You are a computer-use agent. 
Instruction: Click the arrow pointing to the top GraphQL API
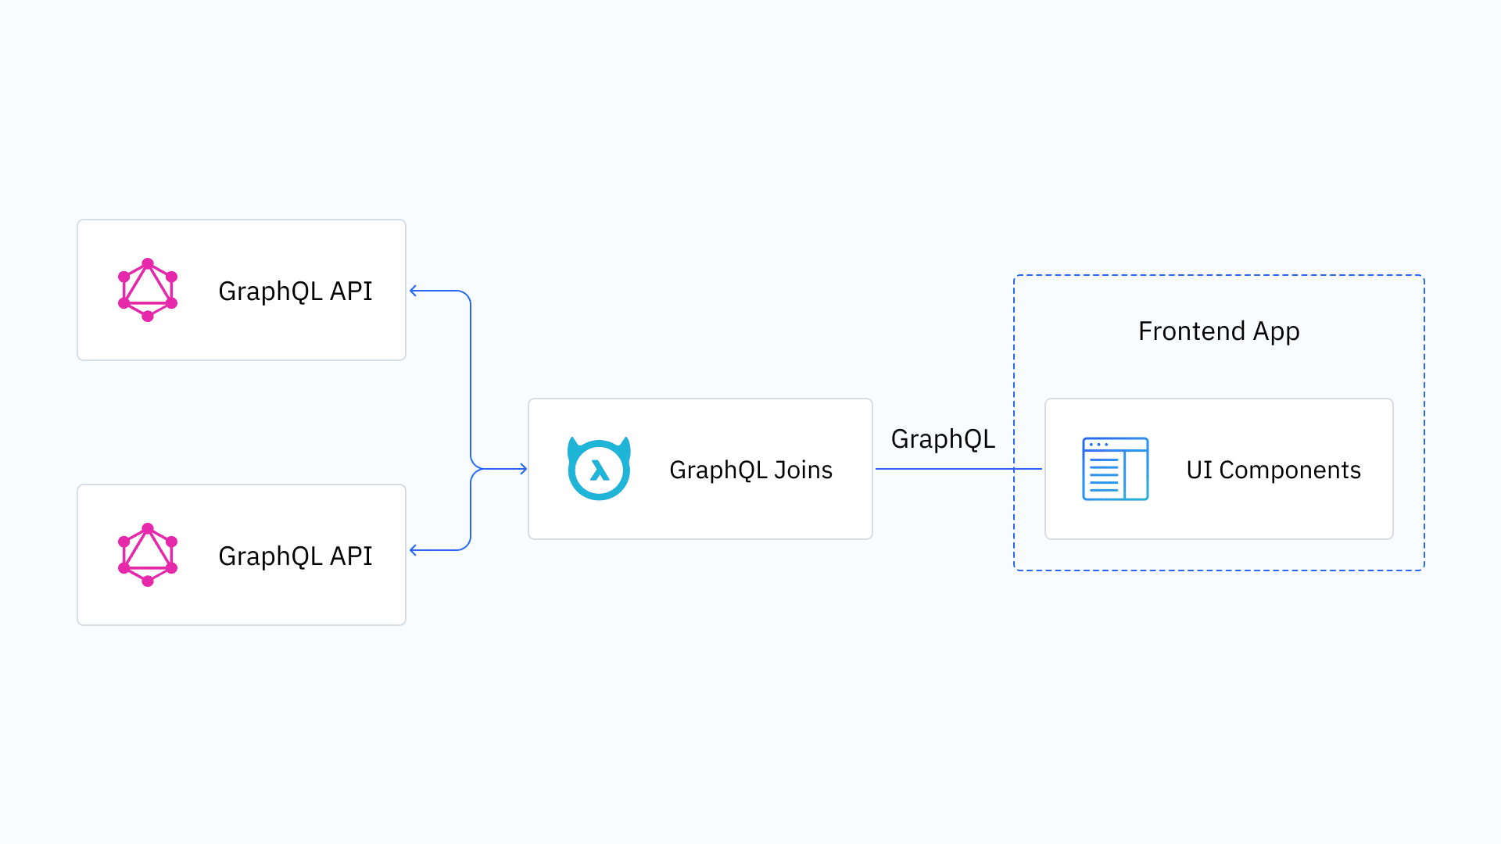click(415, 291)
